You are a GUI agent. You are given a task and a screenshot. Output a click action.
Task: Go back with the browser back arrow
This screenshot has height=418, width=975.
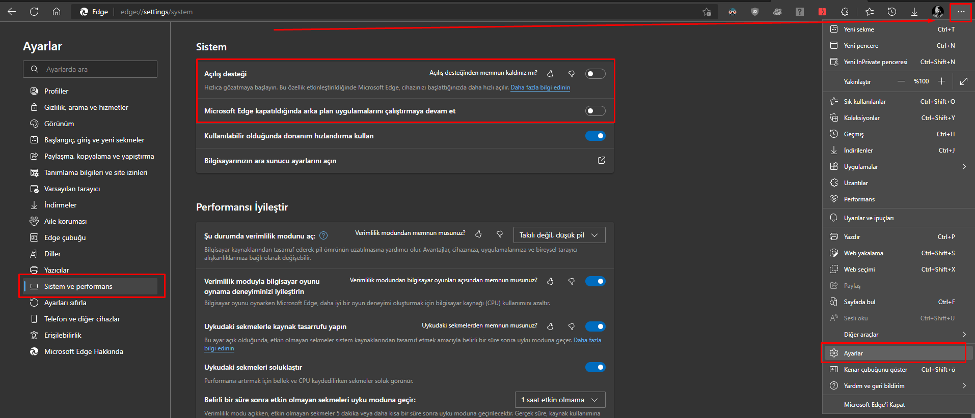pos(12,12)
